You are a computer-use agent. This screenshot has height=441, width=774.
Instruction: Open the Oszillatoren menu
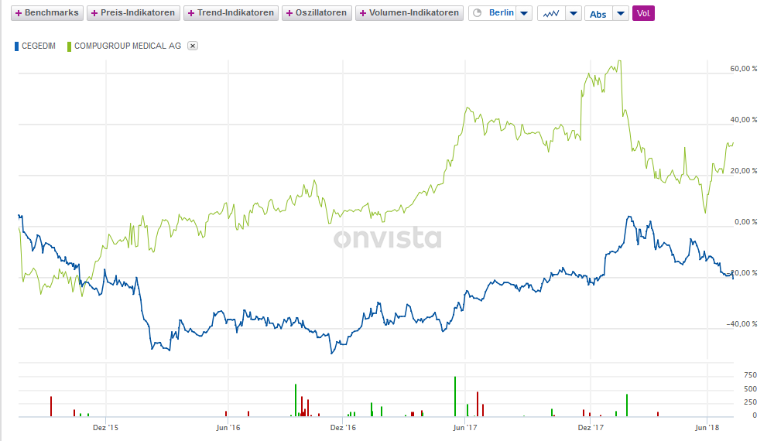pyautogui.click(x=317, y=13)
